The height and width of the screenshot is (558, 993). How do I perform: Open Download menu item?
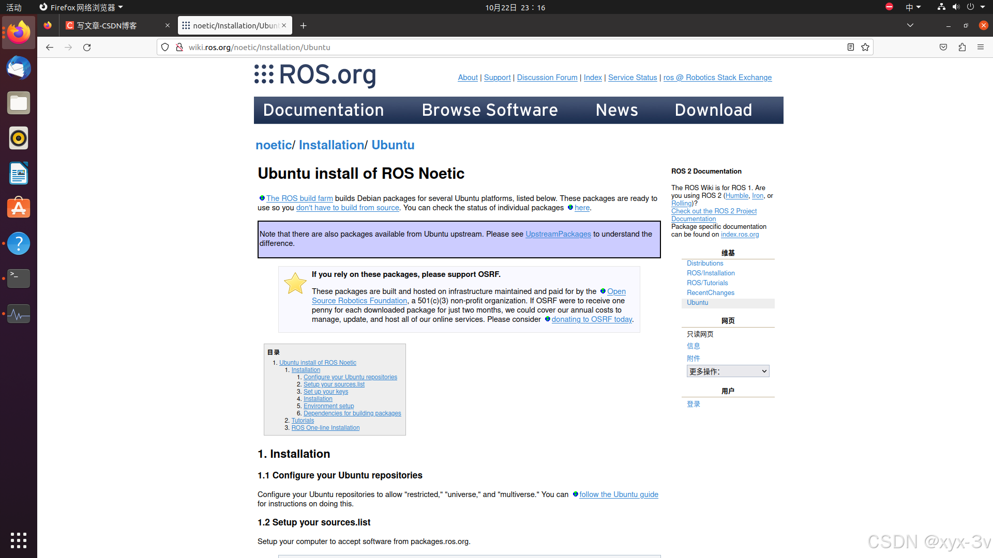coord(713,110)
